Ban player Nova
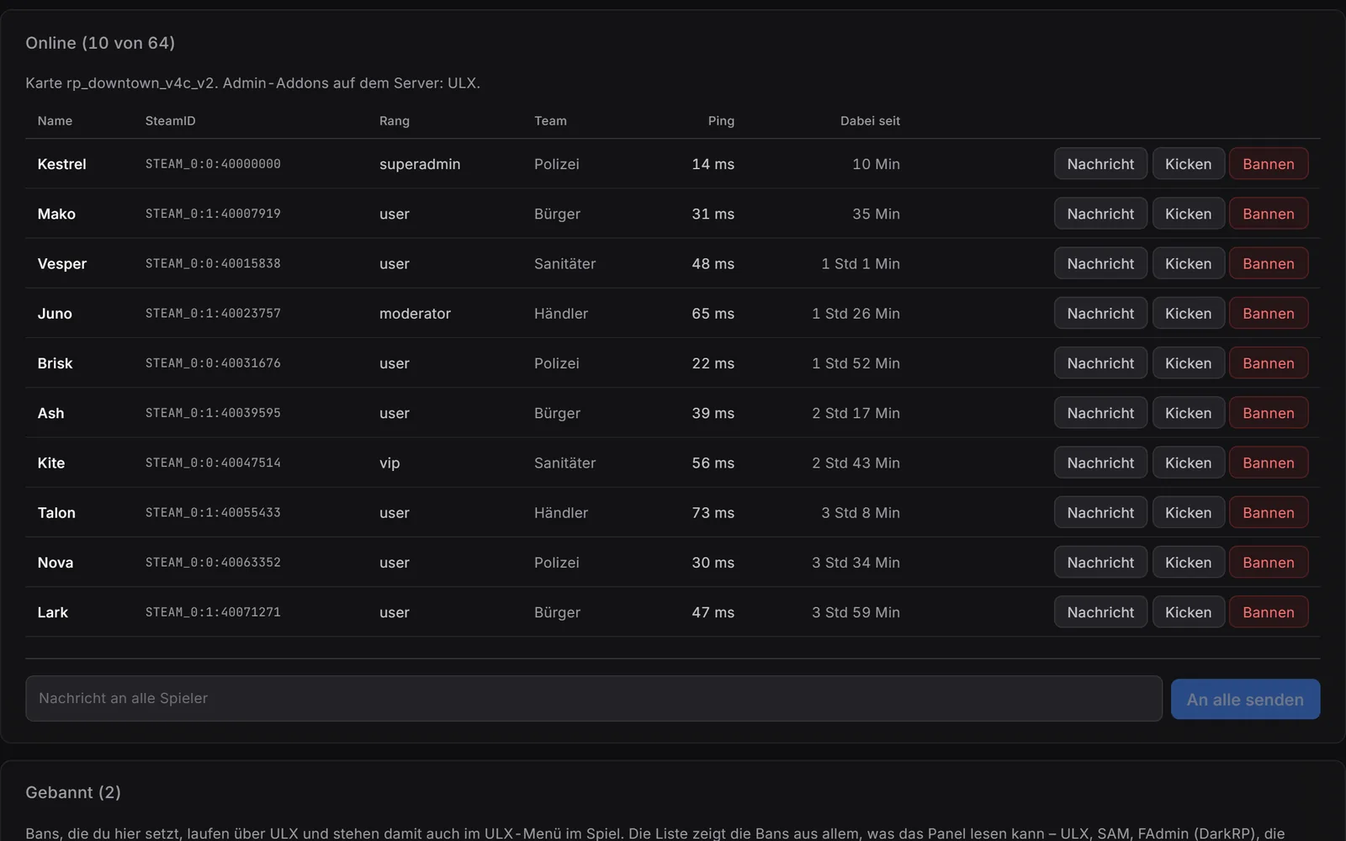1346x841 pixels. click(x=1269, y=563)
